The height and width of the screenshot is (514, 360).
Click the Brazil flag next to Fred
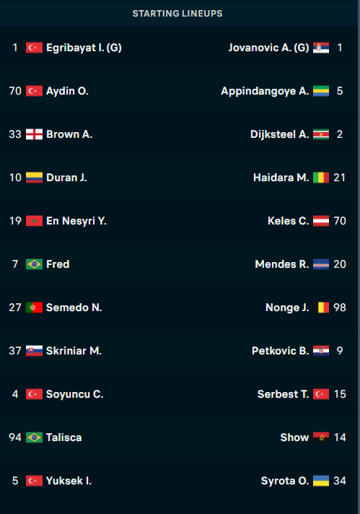[x=34, y=264]
